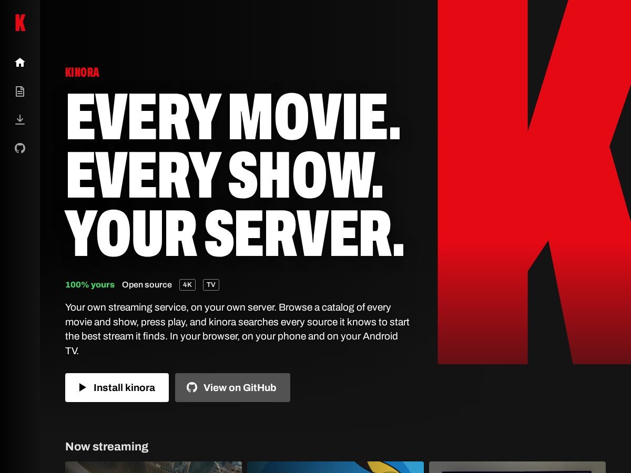Click the Now streaming heading
This screenshot has width=631, height=473.
[107, 447]
